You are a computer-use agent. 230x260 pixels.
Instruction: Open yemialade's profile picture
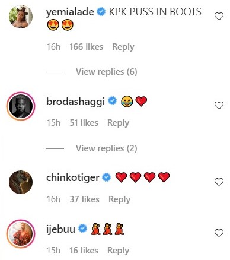point(21,17)
